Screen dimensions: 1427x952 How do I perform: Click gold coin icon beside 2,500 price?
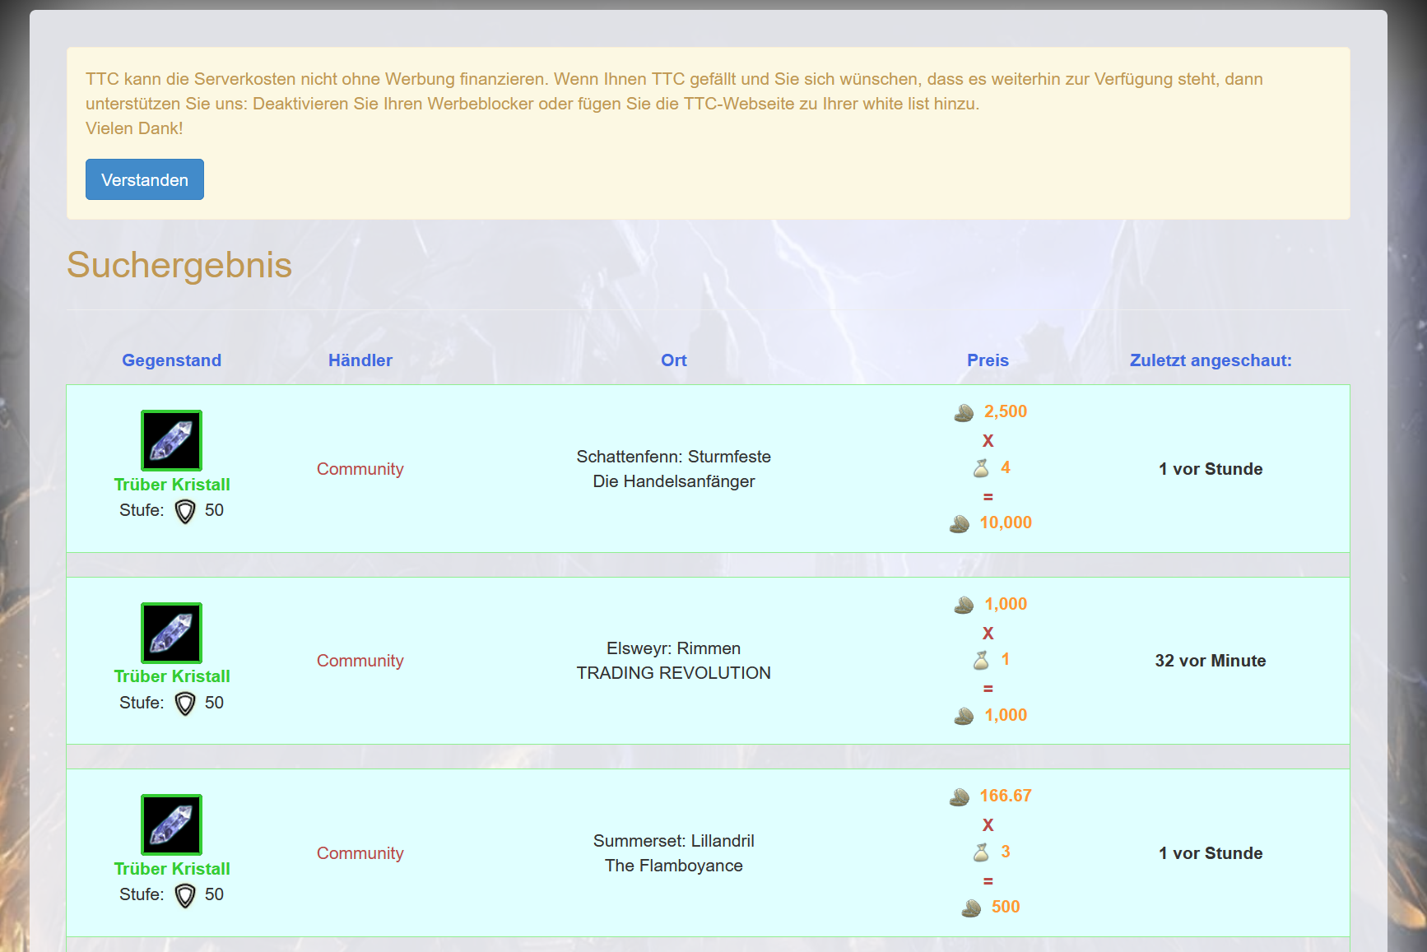pos(964,412)
